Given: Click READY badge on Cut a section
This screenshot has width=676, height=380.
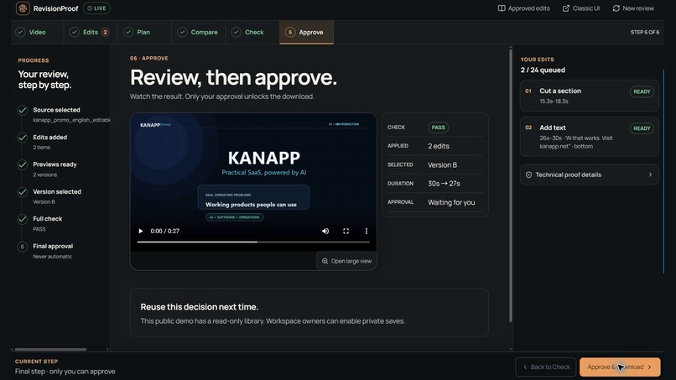Looking at the screenshot, I should coord(642,92).
